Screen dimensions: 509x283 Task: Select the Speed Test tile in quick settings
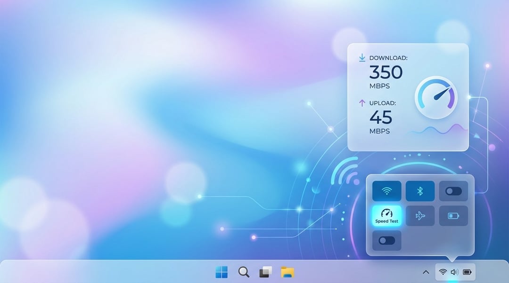[x=386, y=215]
